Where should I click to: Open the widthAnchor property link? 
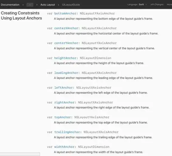click(64, 147)
